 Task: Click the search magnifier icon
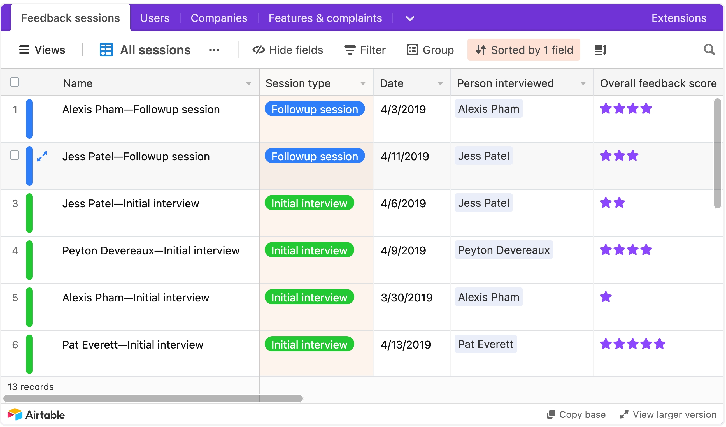(710, 50)
